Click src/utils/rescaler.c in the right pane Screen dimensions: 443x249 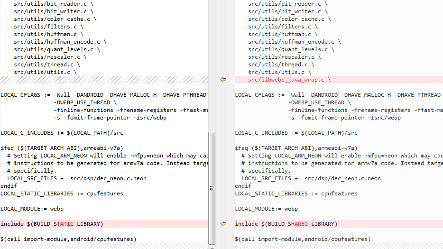coord(285,57)
